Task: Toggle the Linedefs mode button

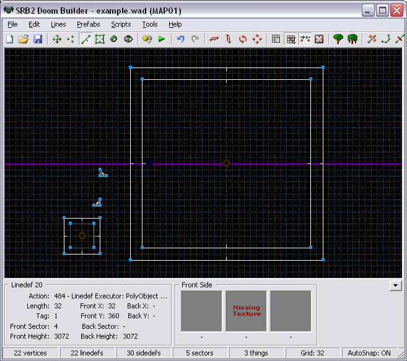Action: (x=85, y=39)
